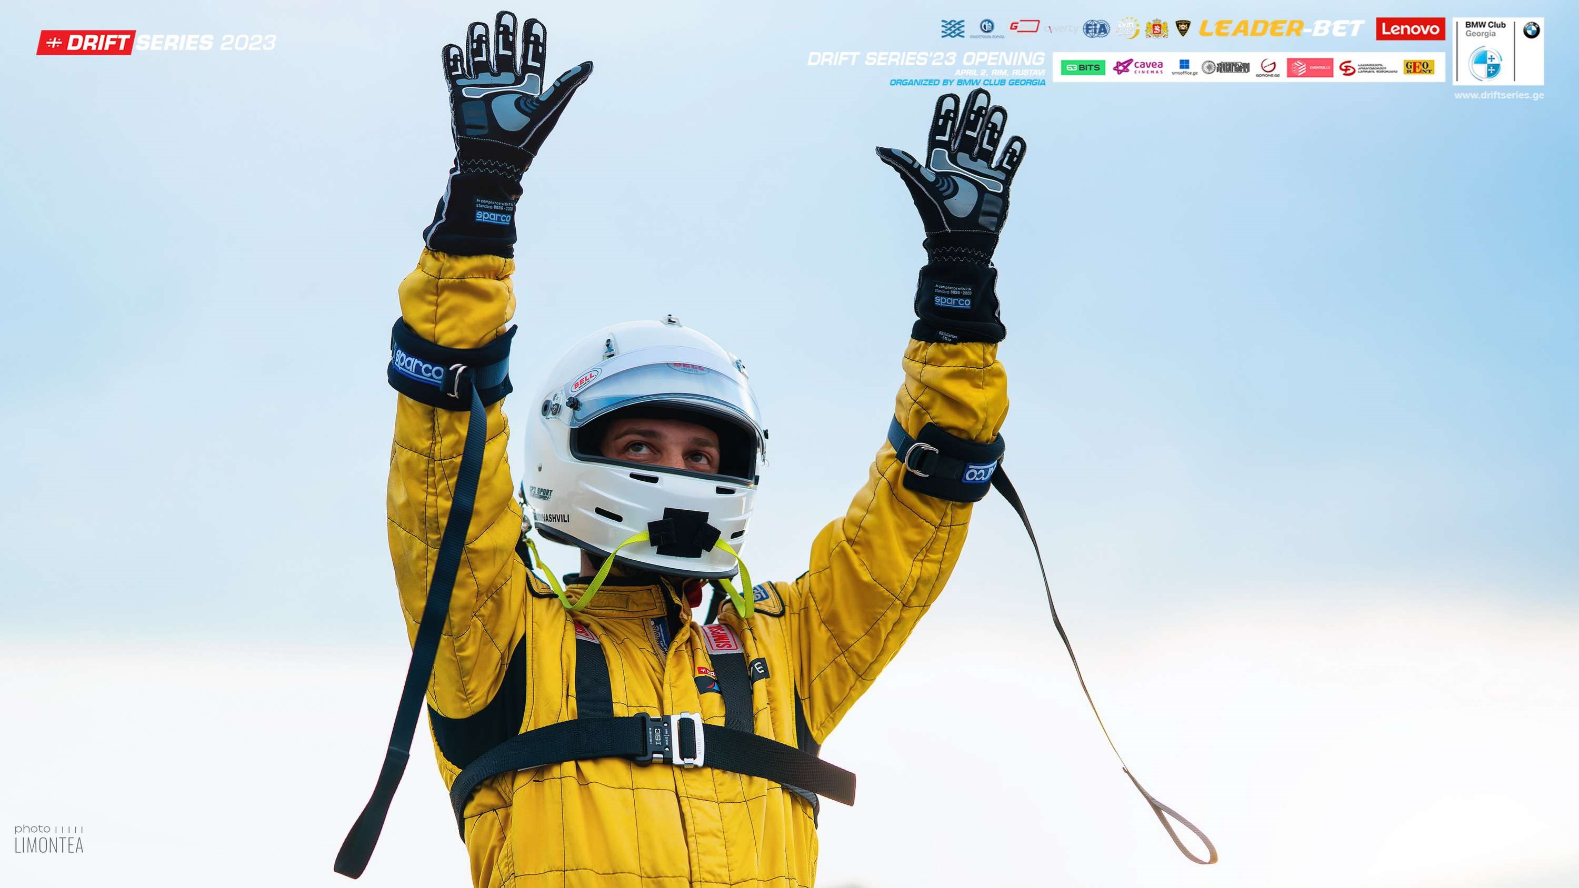Click the Cavea Cinemas logo

(x=1137, y=67)
